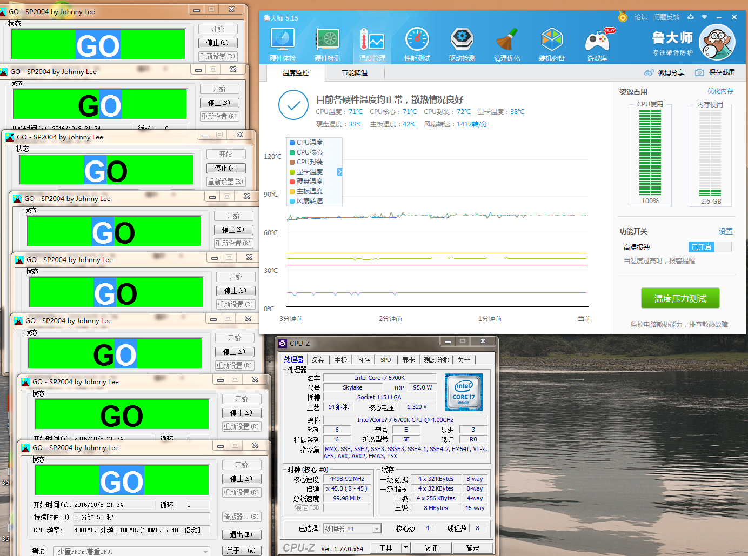Toggle 高温报警 已开启 switch

pyautogui.click(x=710, y=247)
